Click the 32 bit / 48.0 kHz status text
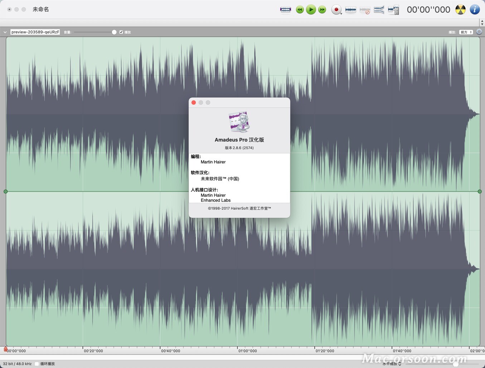 coord(17,364)
